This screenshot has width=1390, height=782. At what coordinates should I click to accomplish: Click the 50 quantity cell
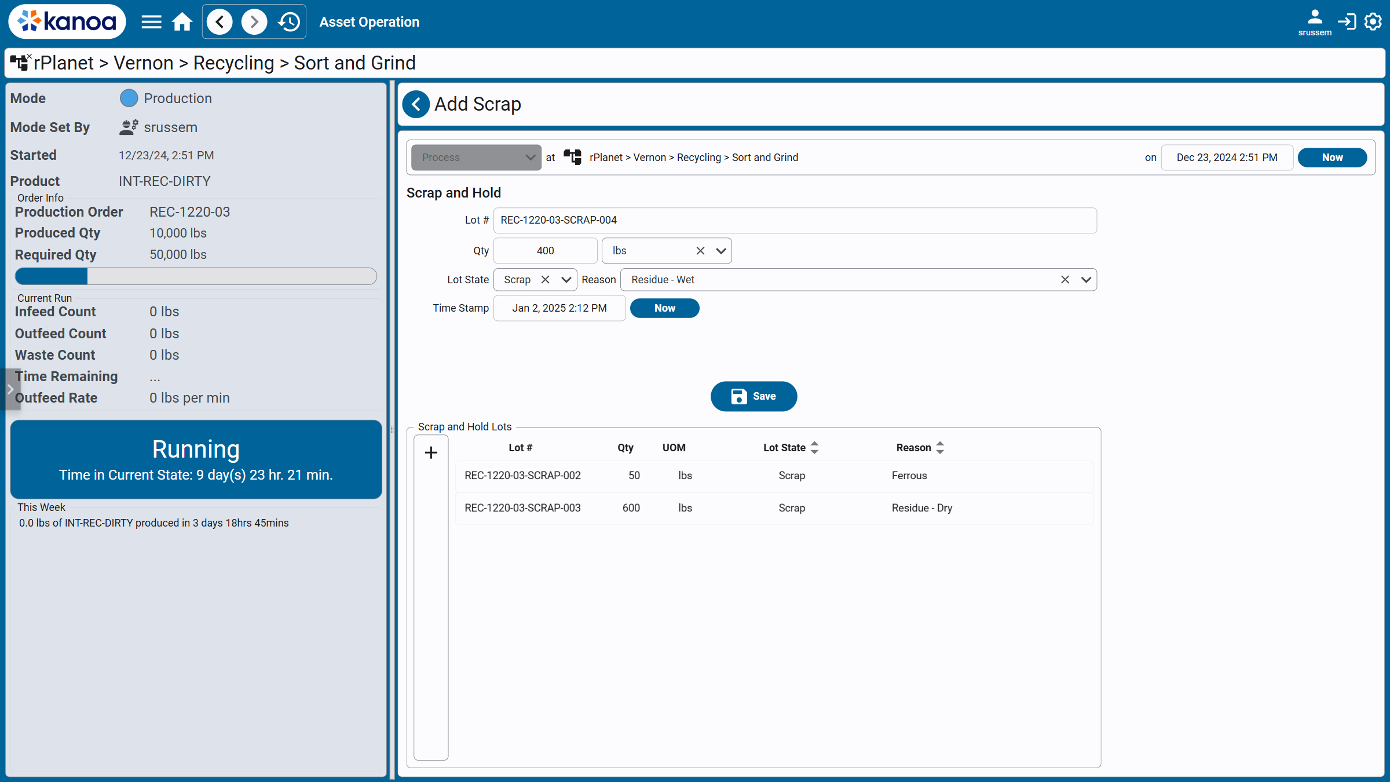tap(634, 476)
